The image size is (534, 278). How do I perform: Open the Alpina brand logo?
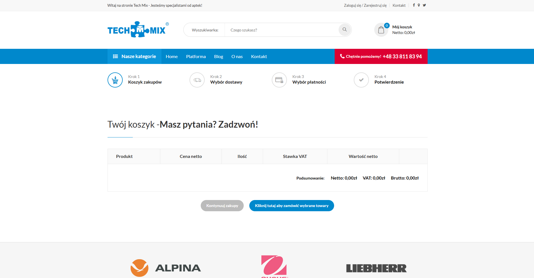click(x=166, y=268)
